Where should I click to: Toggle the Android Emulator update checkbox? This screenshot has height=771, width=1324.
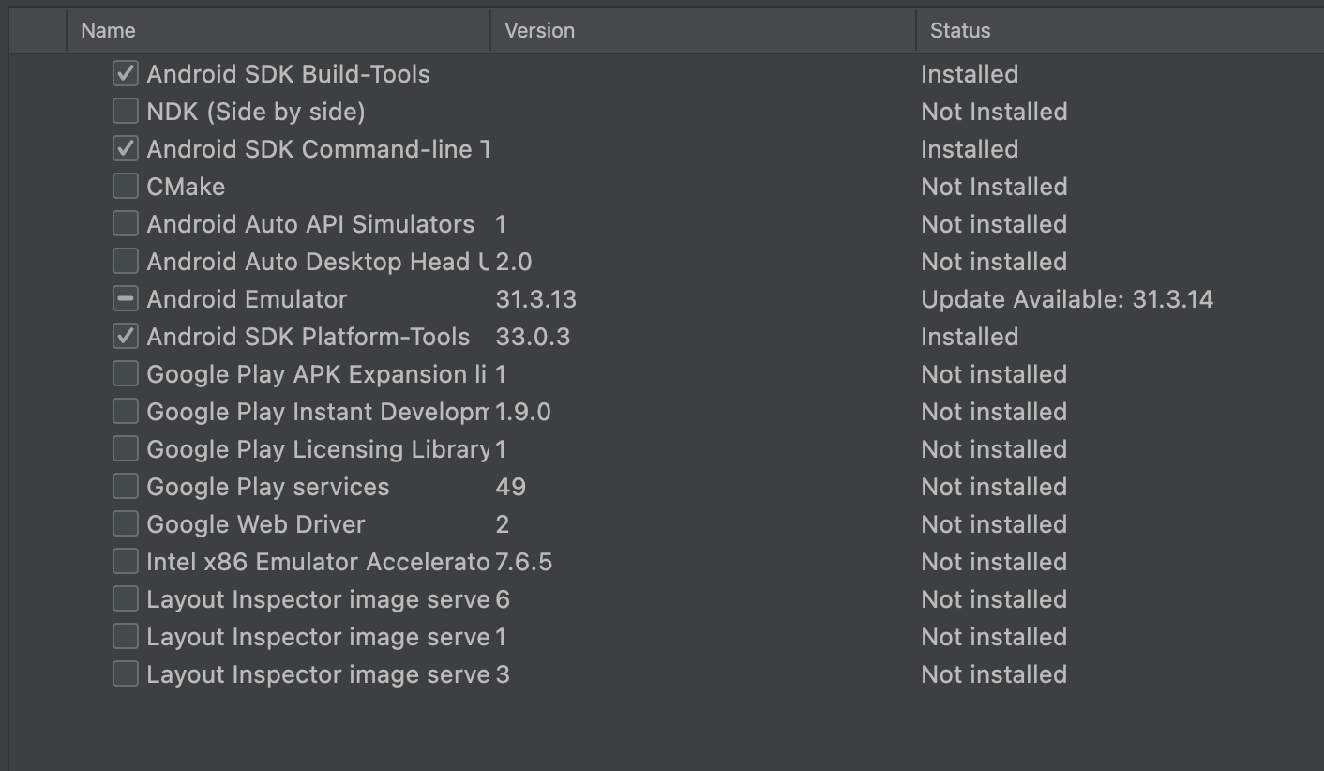(125, 298)
